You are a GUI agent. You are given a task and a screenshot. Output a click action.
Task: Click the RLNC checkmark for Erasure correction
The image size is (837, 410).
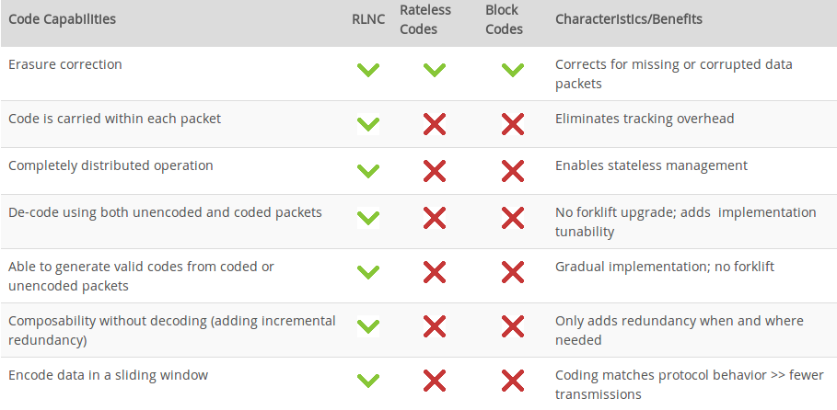[x=368, y=70]
